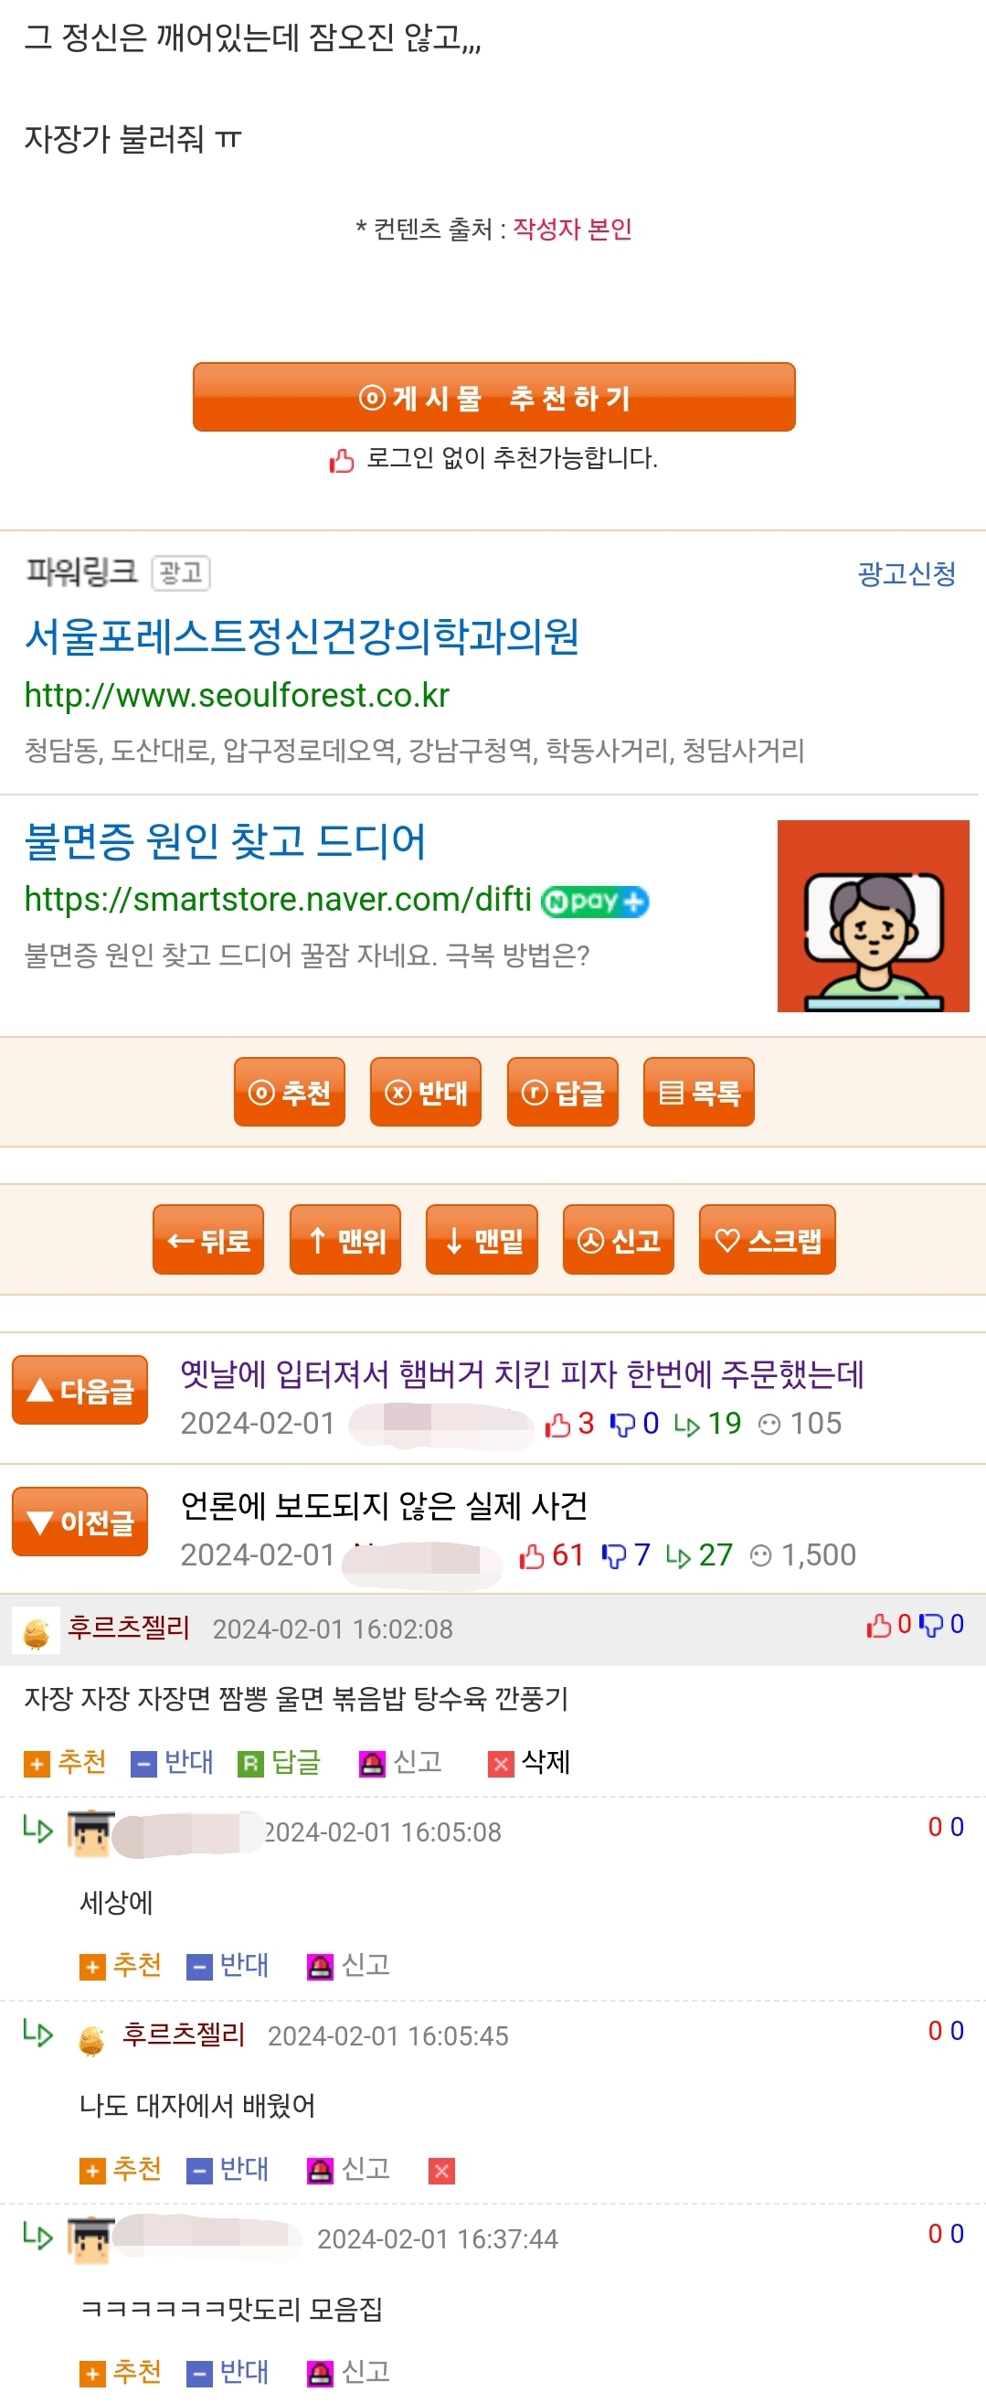Reply to first comment via green 답글 icon
The height and width of the screenshot is (2403, 986).
[x=280, y=1762]
